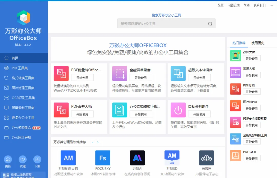Open the PDF批量转Office tool icon
This screenshot has height=178, width=277.
tap(61, 73)
